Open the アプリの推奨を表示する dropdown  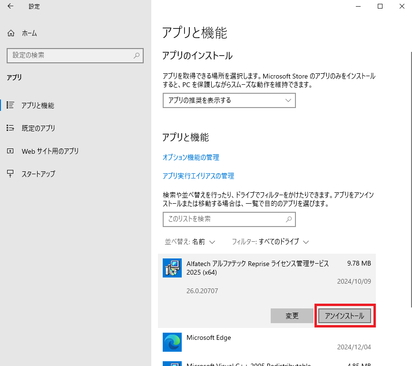click(229, 100)
